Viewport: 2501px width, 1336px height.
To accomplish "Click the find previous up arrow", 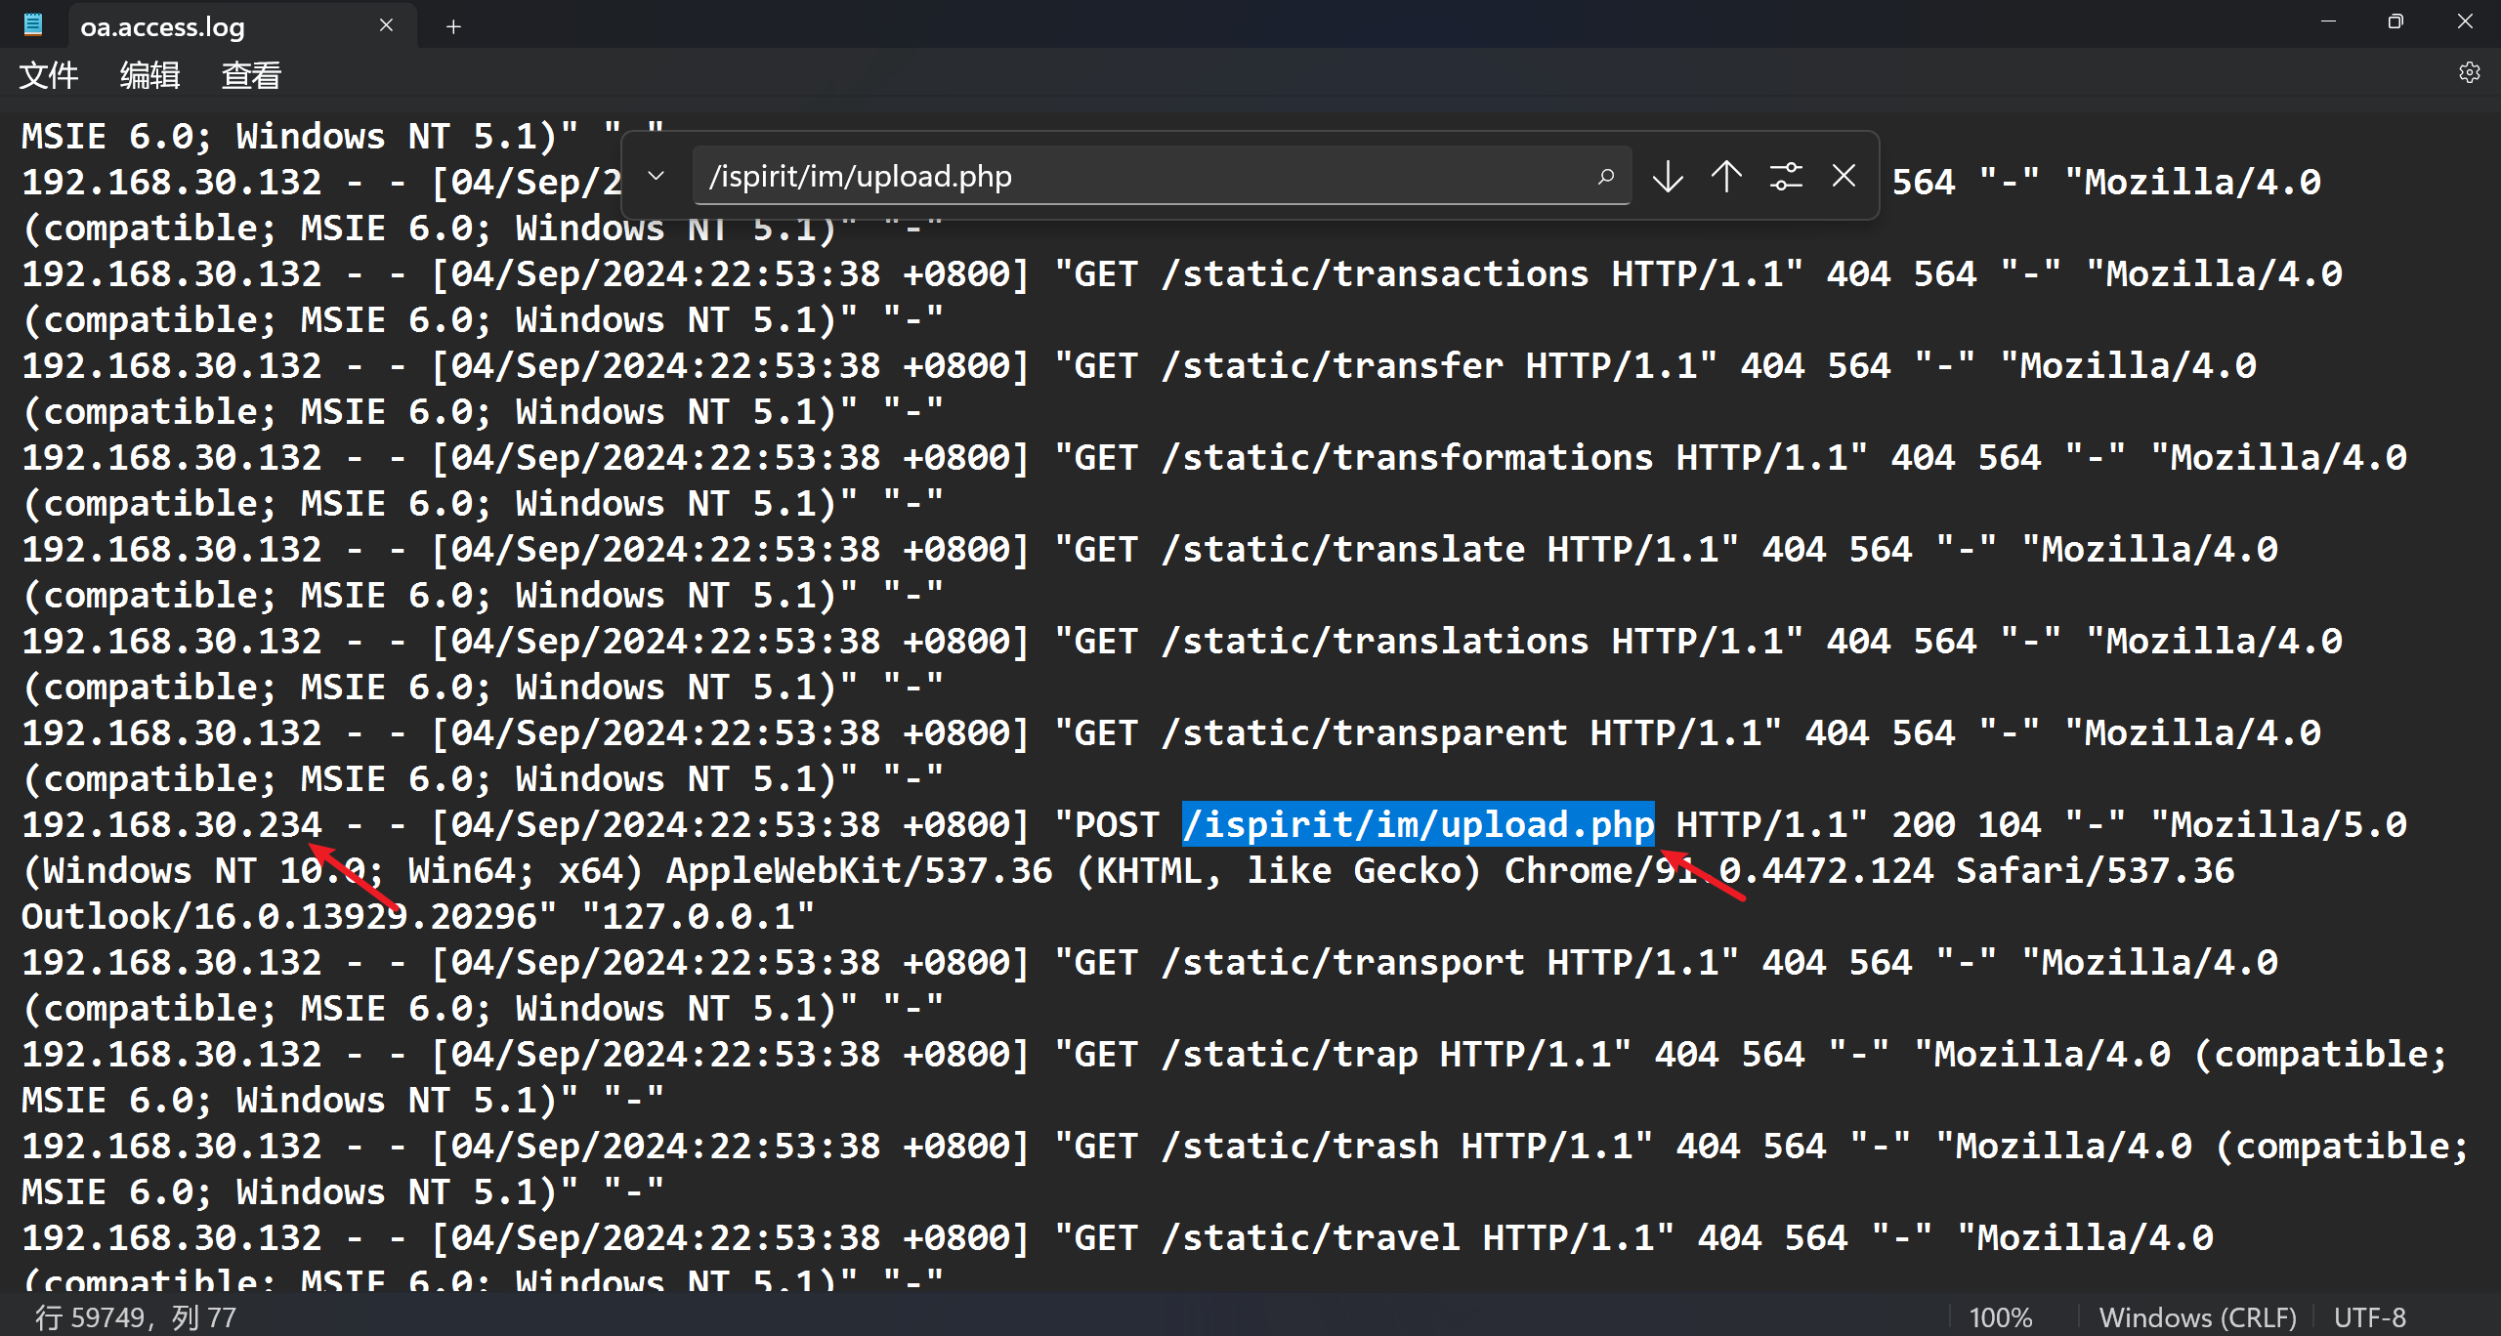I will (1726, 177).
